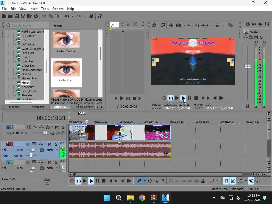The height and width of the screenshot is (204, 272).
Task: Open the Undo history dropdown arrow
Action: click(x=72, y=16)
